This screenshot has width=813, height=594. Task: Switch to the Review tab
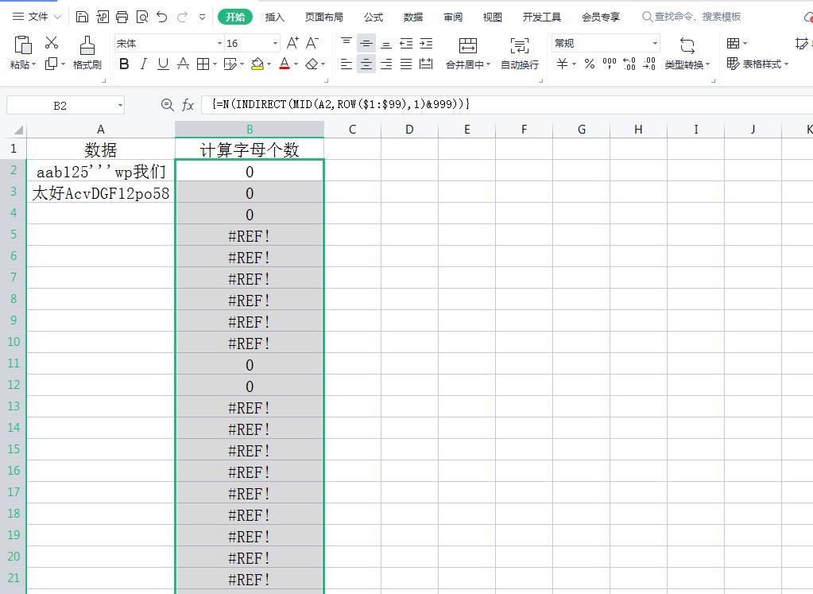[453, 17]
